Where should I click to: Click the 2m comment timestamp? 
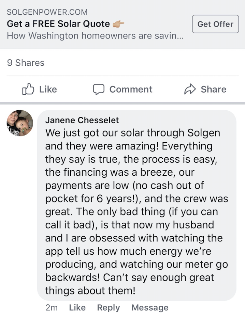pyautogui.click(x=52, y=307)
